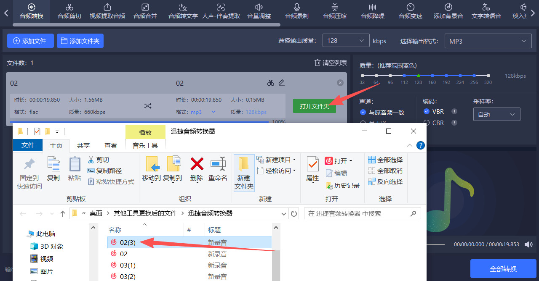Expand the 新建项目 dropdown arrow
The width and height of the screenshot is (539, 281).
[x=294, y=160]
